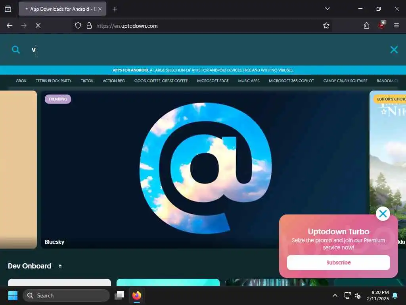Click the forward navigation arrow
The width and height of the screenshot is (406, 305).
click(24, 25)
